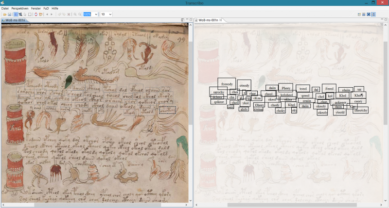Go to next page with right arrow

click(52, 15)
